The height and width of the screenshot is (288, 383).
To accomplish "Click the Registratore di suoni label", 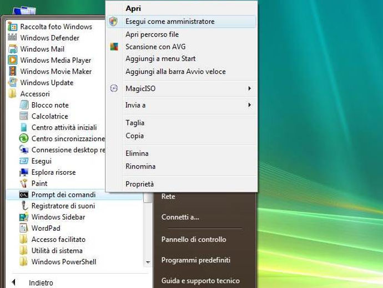I will click(x=63, y=206).
